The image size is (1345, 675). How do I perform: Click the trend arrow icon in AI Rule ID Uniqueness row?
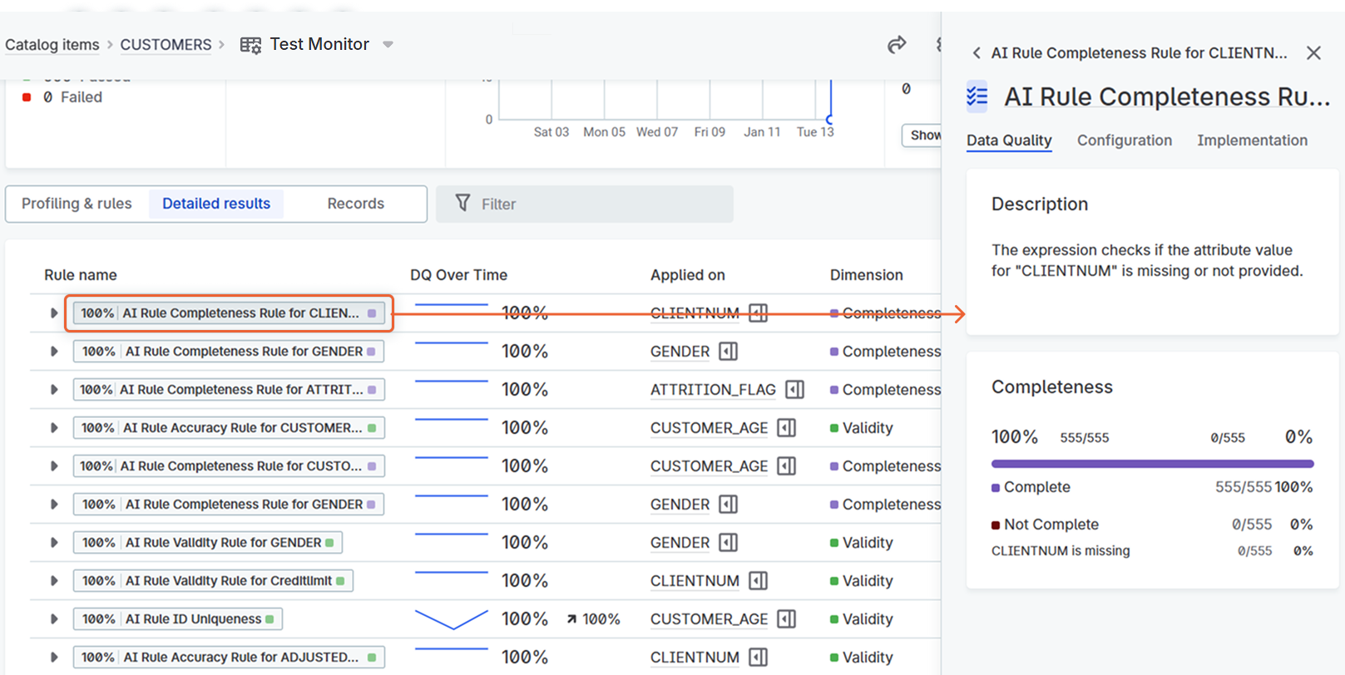point(571,619)
